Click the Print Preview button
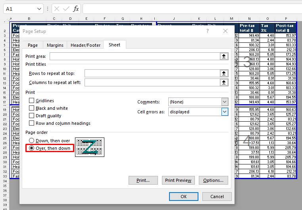Viewport: 302px width, 210px height. click(178, 180)
